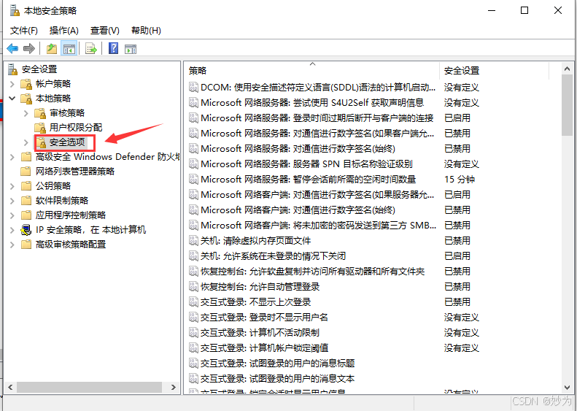Select the 网络列表管理器策略 tree item label

[x=75, y=172]
